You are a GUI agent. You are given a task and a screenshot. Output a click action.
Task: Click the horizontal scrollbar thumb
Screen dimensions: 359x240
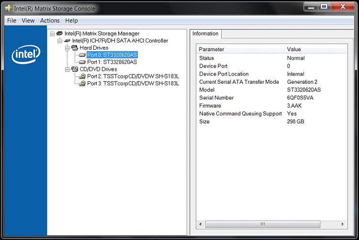pyautogui.click(x=263, y=224)
